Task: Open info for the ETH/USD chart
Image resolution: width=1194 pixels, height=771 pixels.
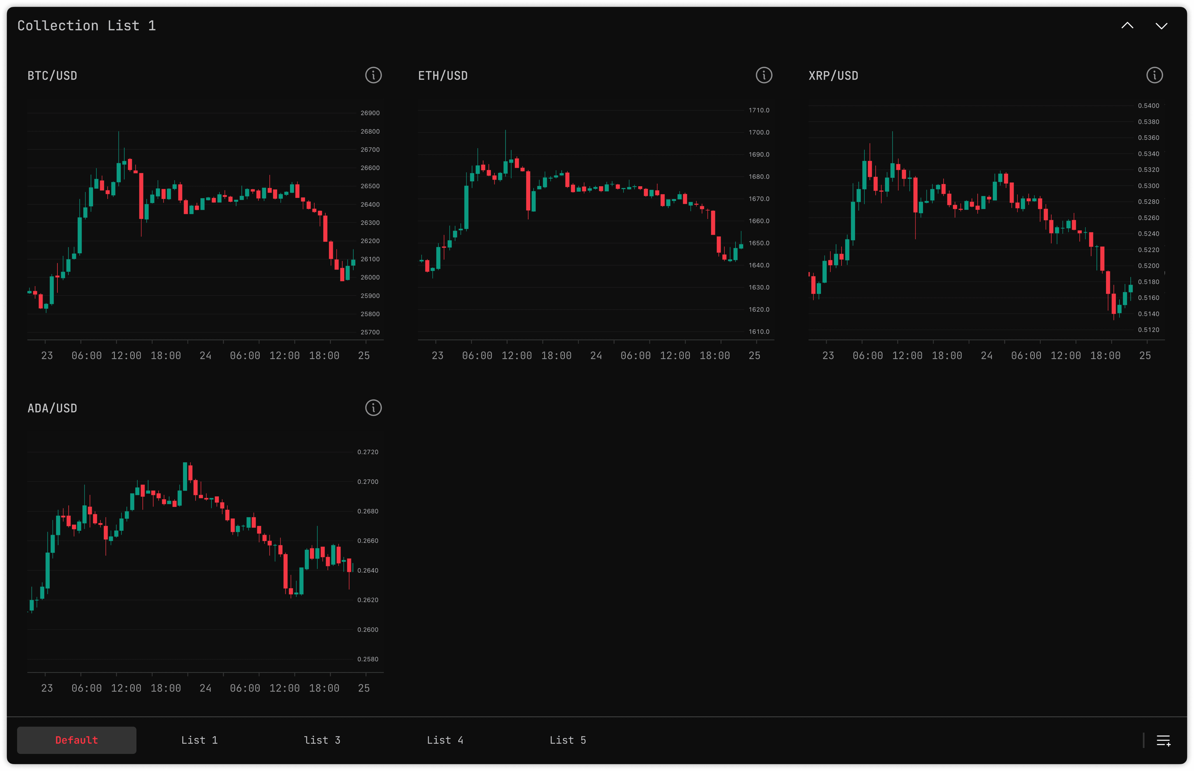Action: tap(764, 75)
